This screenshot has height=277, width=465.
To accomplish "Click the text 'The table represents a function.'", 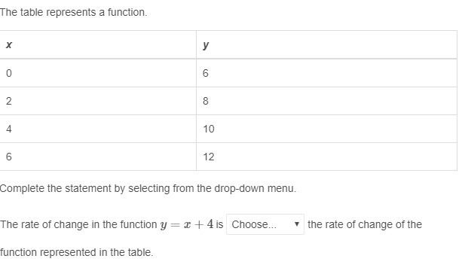I will coord(74,13).
